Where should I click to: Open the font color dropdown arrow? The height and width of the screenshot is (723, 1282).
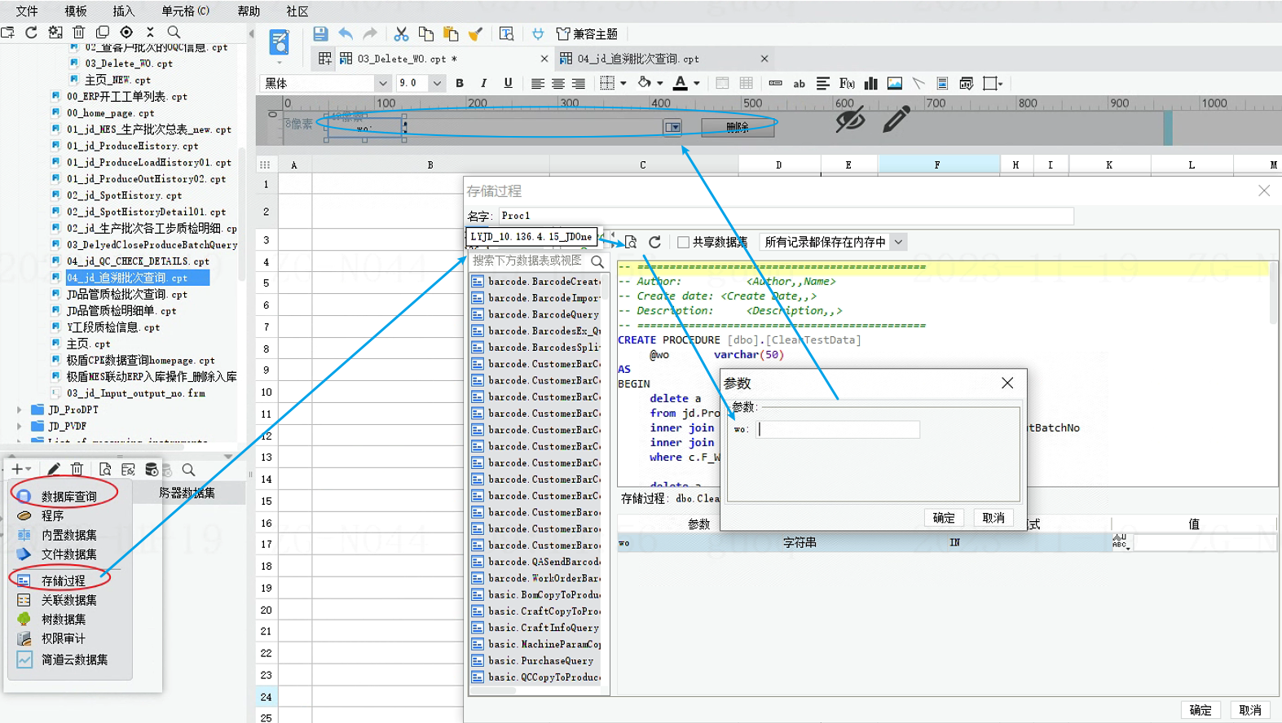[697, 83]
